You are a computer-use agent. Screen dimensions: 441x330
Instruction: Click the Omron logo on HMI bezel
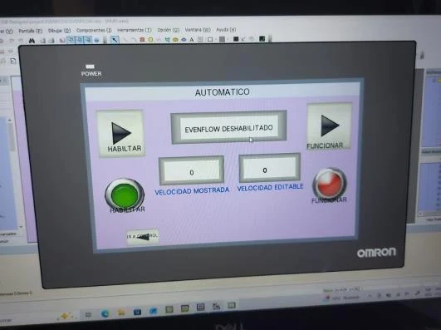click(x=376, y=253)
